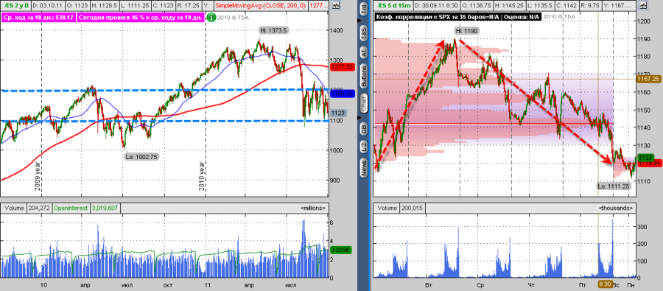Click the O: 1138.75 open value
The image size is (663, 291).
pyautogui.click(x=476, y=6)
